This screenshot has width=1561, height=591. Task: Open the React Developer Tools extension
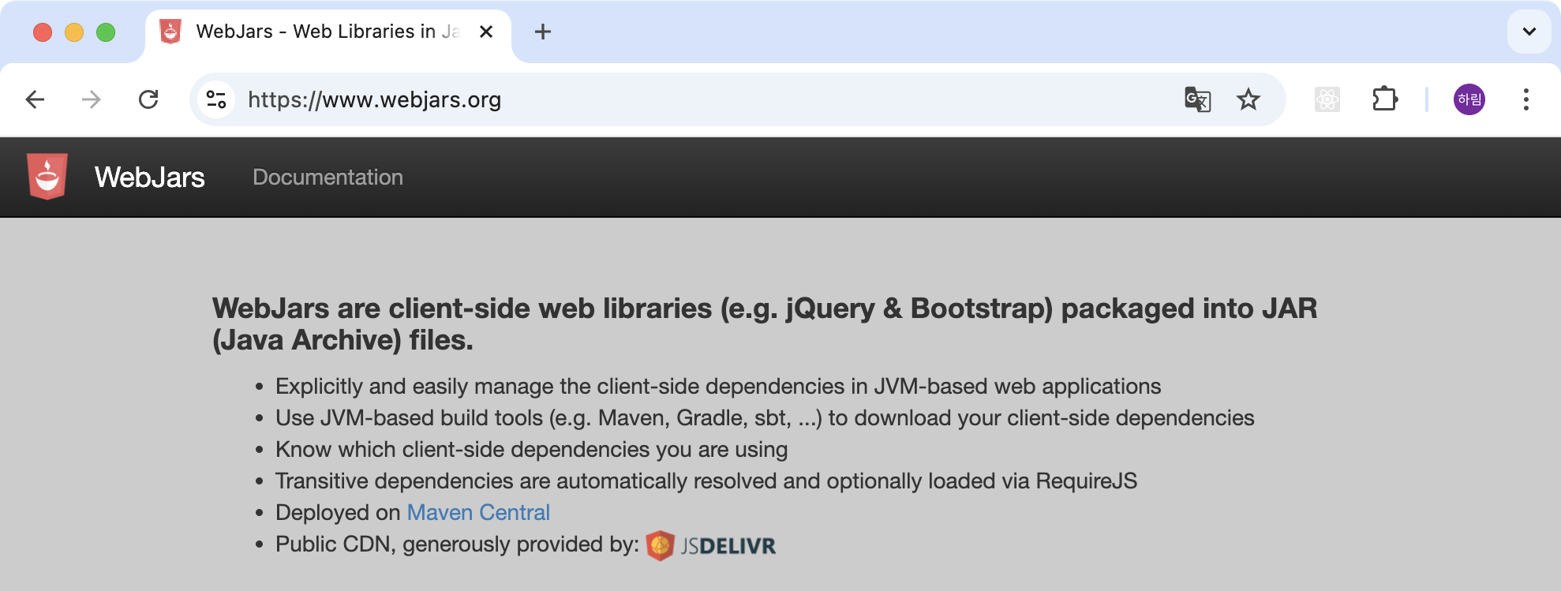tap(1327, 99)
